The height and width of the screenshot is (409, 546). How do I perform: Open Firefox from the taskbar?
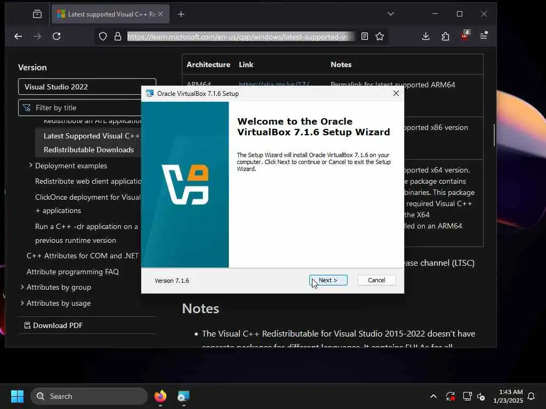point(160,396)
